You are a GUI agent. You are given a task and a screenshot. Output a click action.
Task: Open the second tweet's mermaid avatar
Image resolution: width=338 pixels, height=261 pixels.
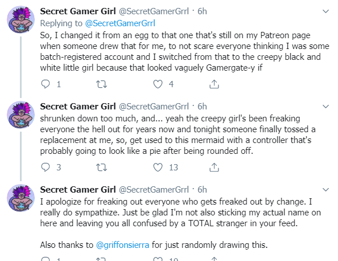(20, 115)
